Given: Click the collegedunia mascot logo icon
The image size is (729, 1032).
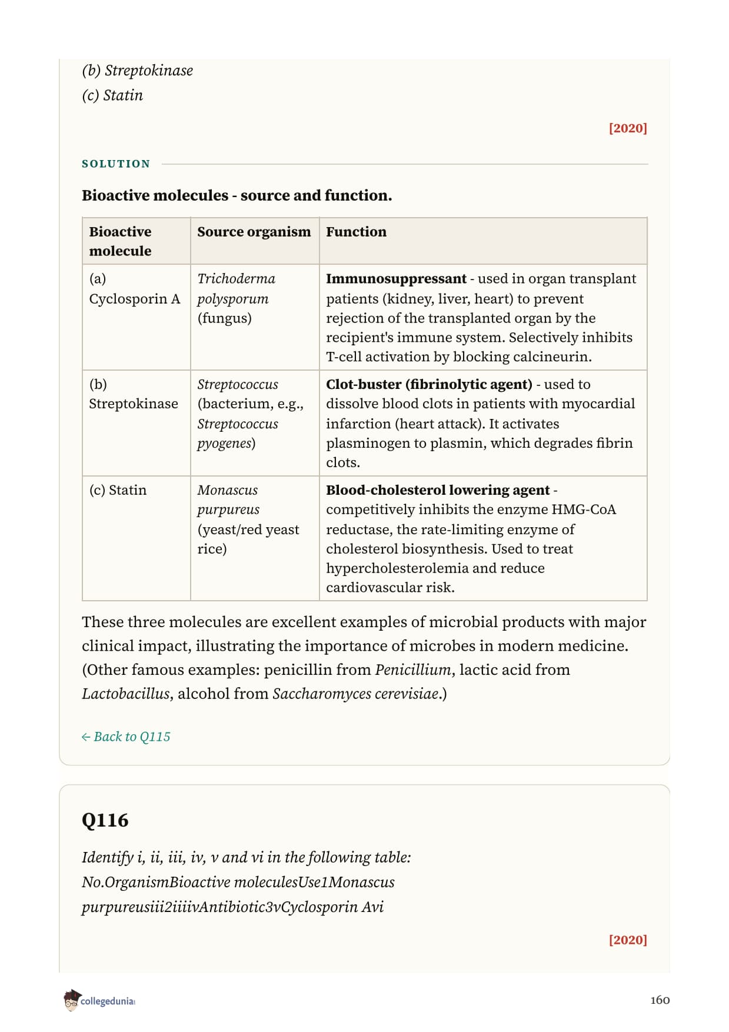Looking at the screenshot, I should coord(71,1000).
